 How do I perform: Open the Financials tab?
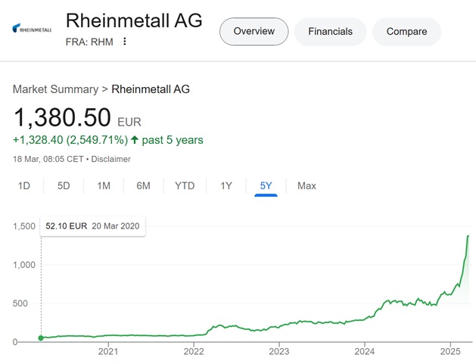tap(330, 31)
